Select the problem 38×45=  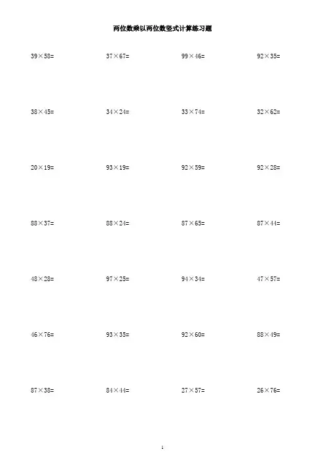(x=42, y=112)
